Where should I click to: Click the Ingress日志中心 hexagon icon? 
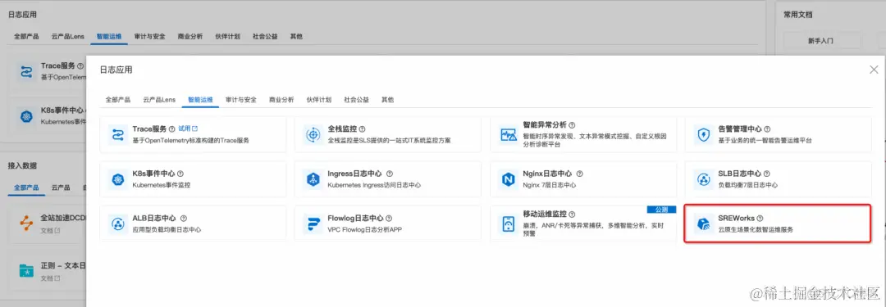coord(313,179)
